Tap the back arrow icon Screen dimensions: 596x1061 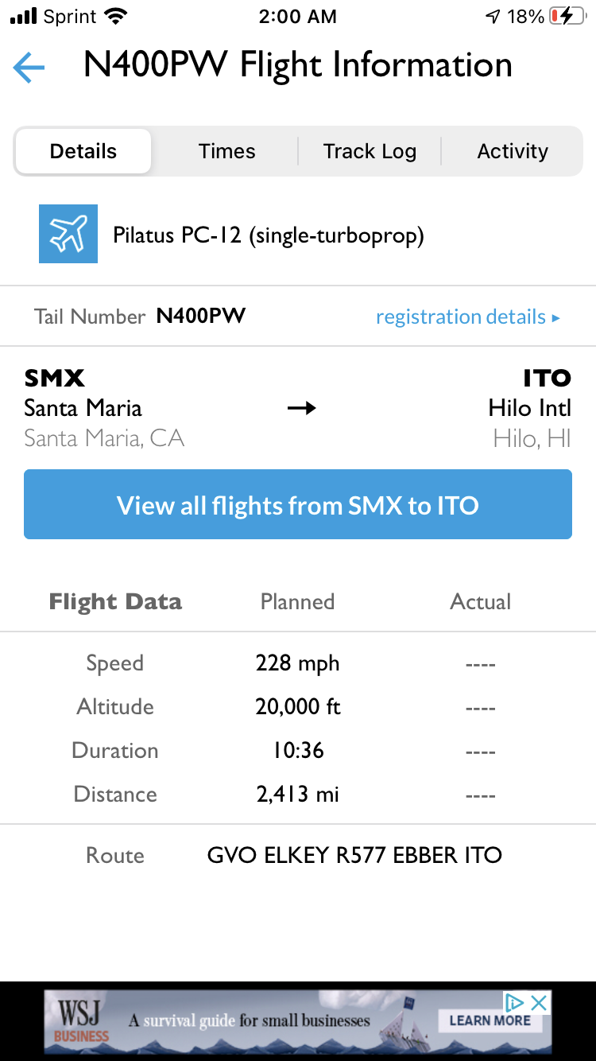[x=29, y=68]
